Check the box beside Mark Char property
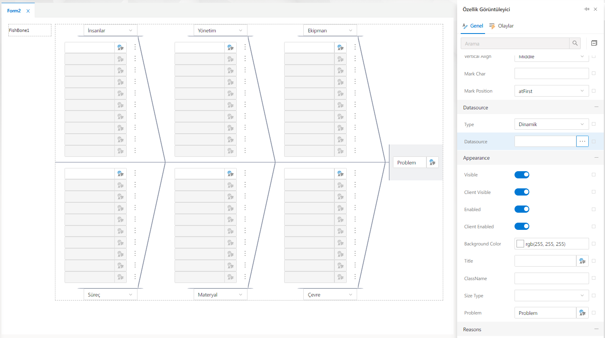The height and width of the screenshot is (338, 605). tap(593, 73)
